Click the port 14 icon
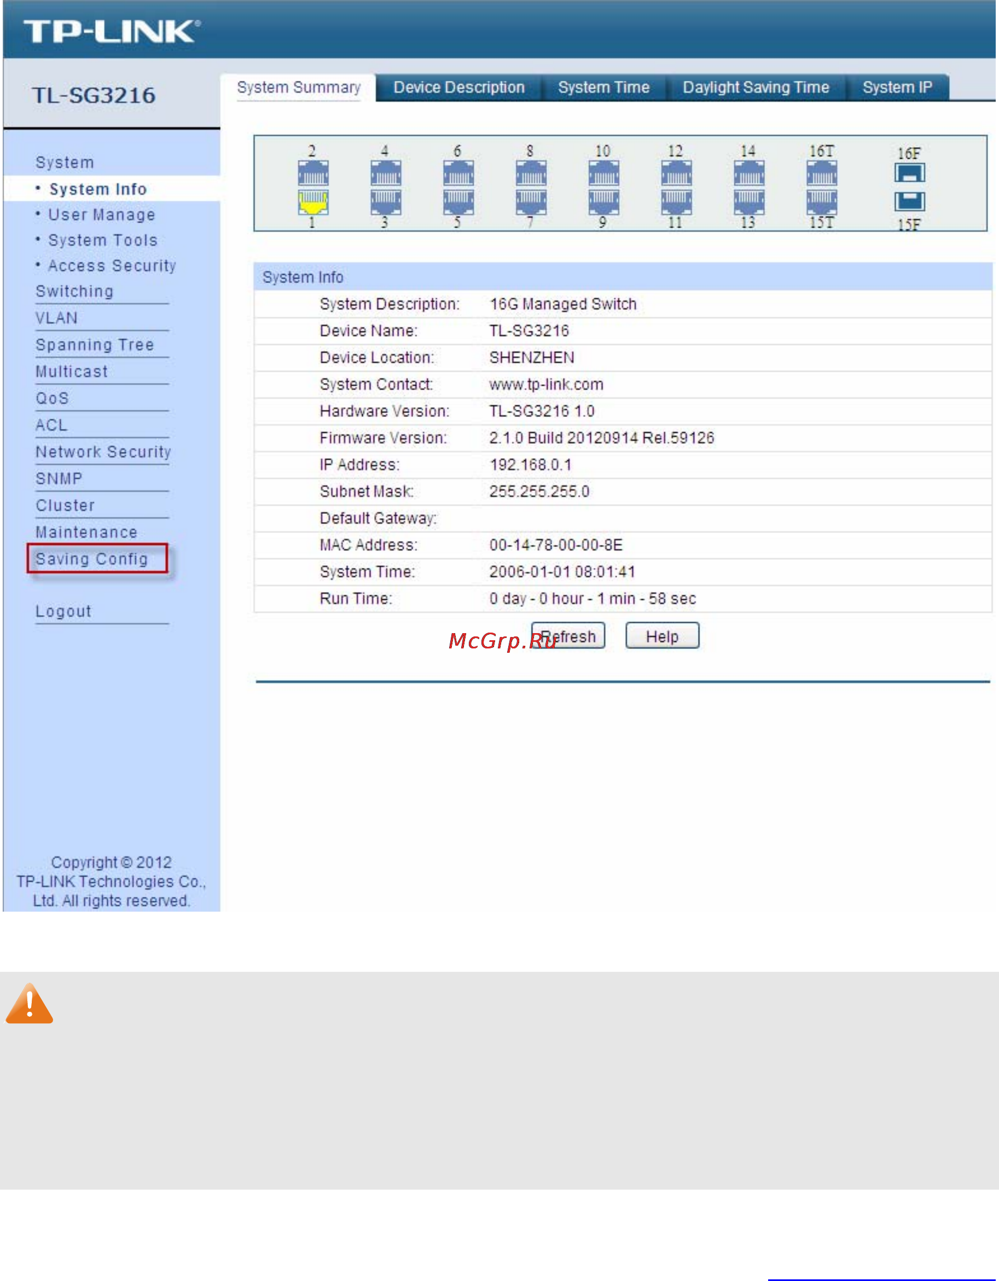The width and height of the screenshot is (999, 1281). (750, 173)
